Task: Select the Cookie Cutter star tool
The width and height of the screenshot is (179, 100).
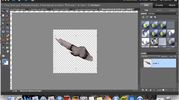Action: click(x=3, y=32)
